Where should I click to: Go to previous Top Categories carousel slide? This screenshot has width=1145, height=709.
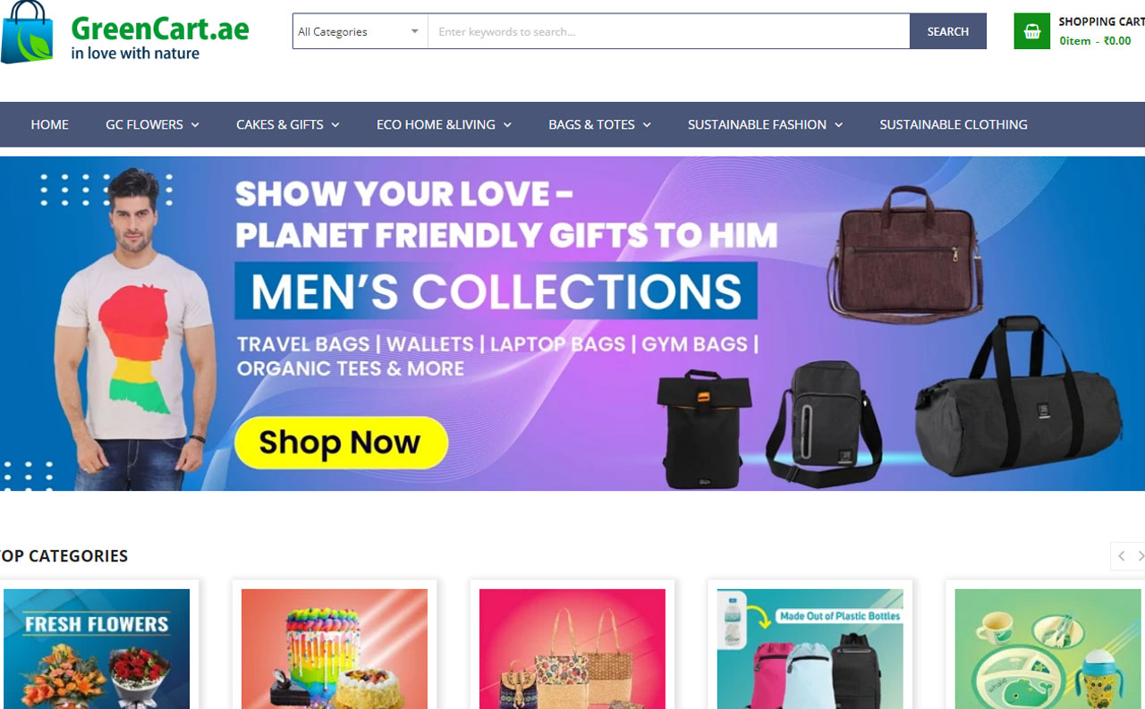[x=1121, y=556]
